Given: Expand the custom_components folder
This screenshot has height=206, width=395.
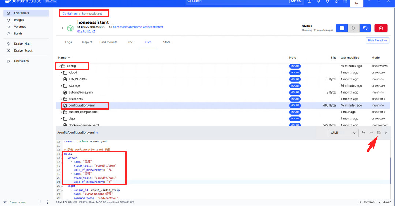Looking at the screenshot, I should pyautogui.click(x=61, y=112).
